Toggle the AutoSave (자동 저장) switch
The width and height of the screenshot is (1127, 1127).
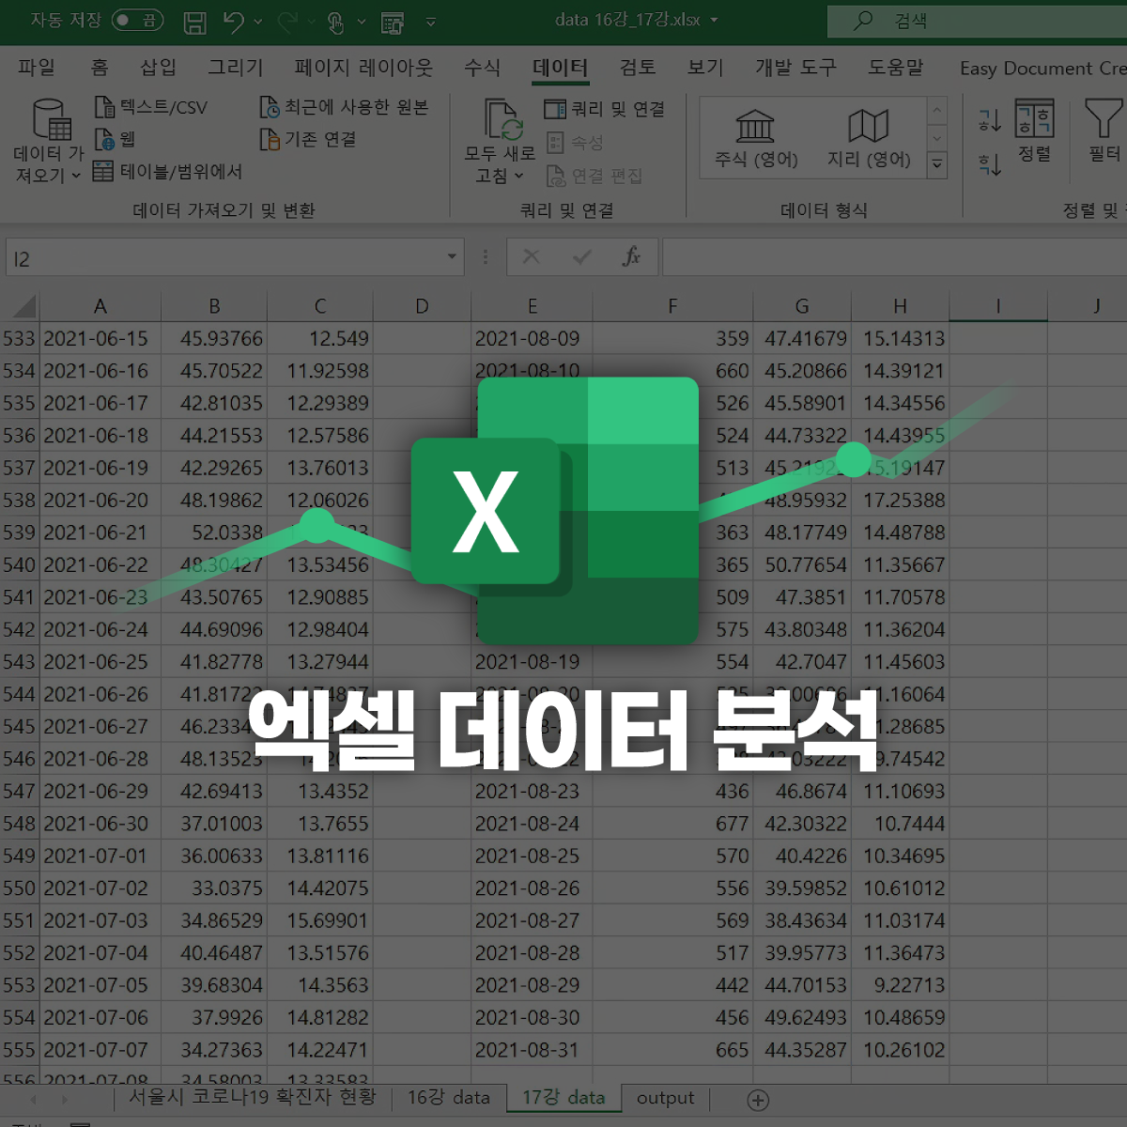tap(137, 20)
